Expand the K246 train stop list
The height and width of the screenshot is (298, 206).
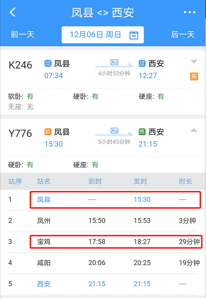194,62
